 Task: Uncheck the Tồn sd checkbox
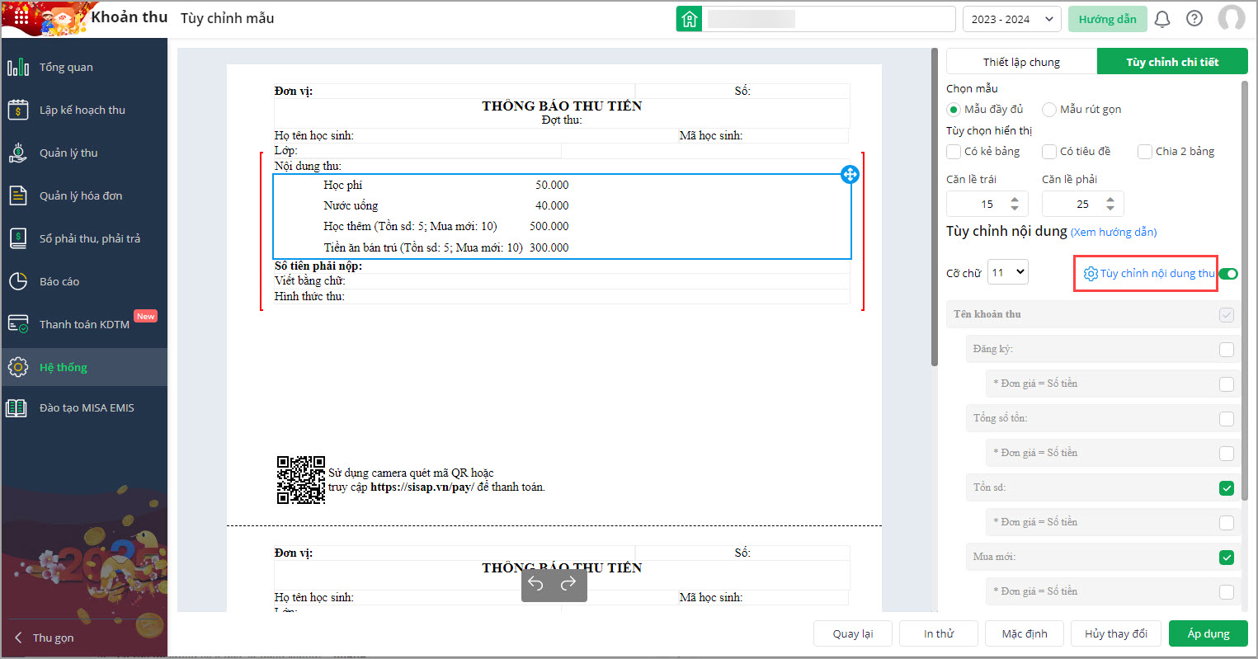(x=1227, y=488)
